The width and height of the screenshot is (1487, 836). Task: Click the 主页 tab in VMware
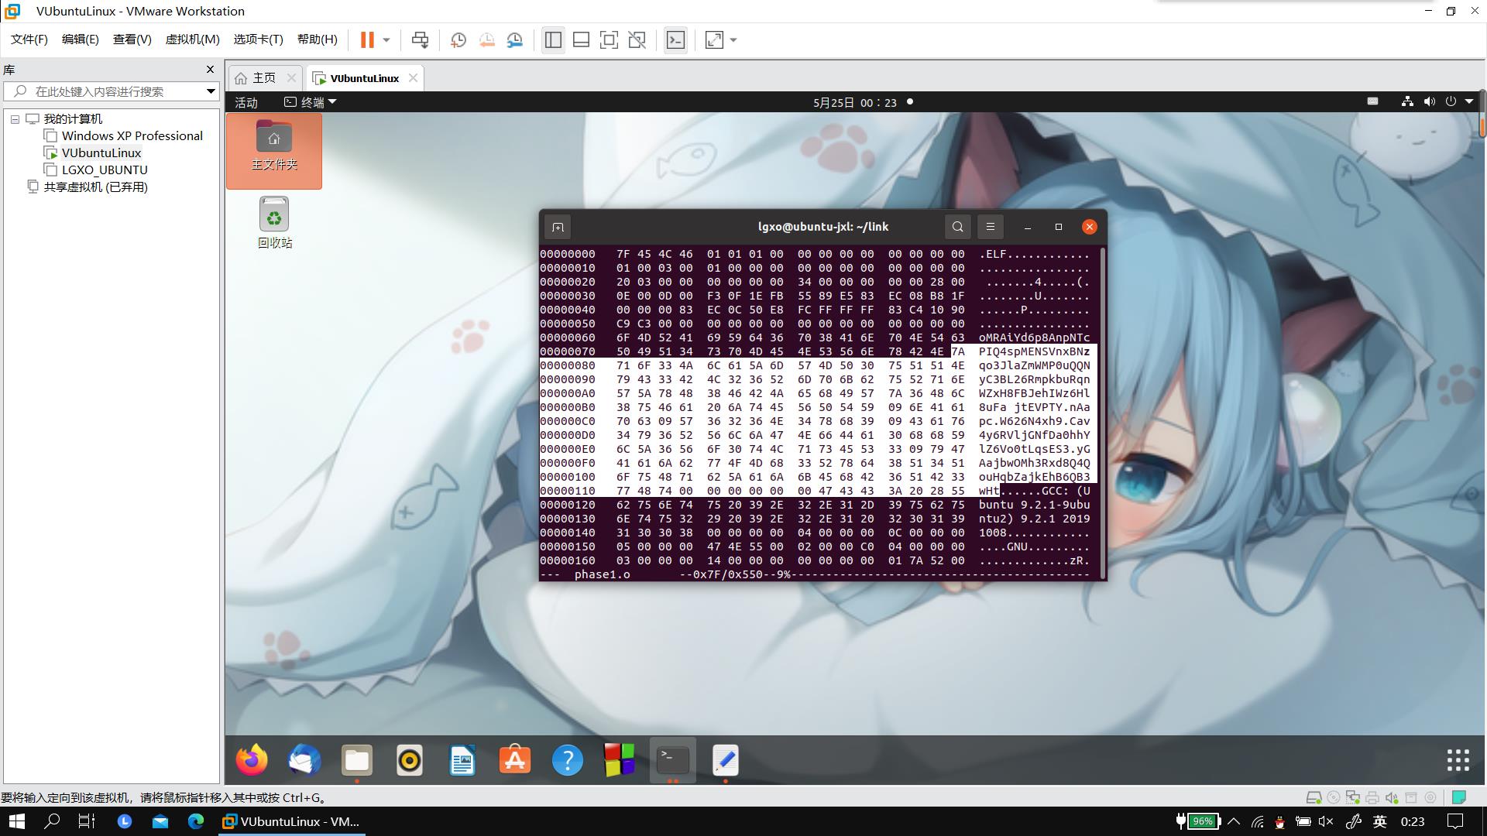[263, 77]
